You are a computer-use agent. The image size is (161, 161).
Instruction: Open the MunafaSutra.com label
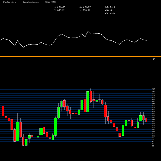tap(31, 2)
